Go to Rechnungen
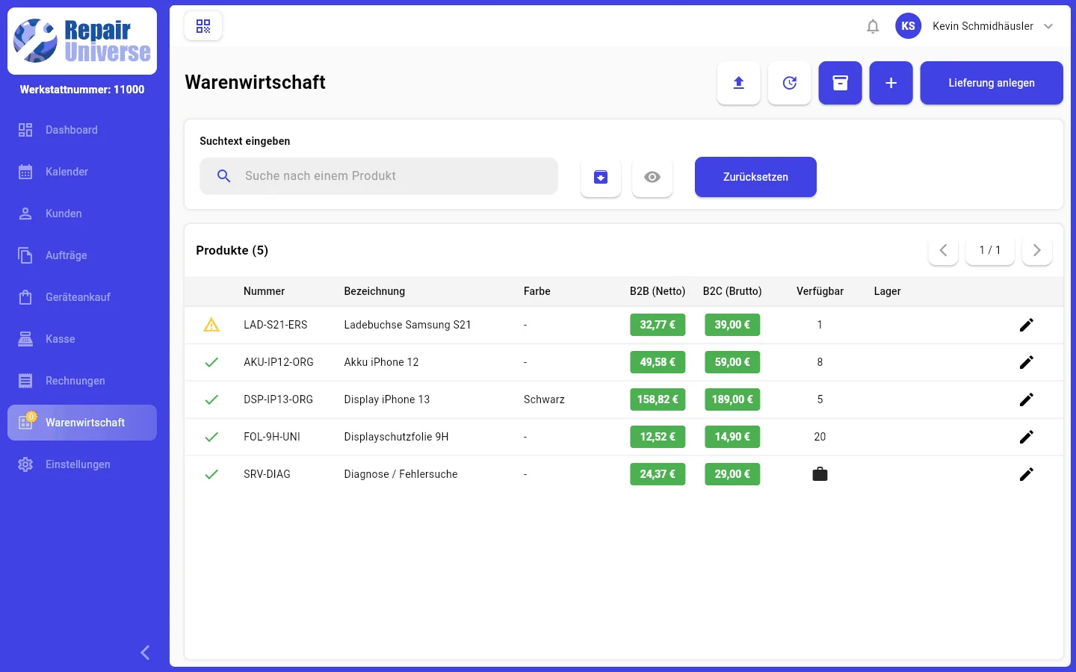This screenshot has height=672, width=1076. pos(82,381)
